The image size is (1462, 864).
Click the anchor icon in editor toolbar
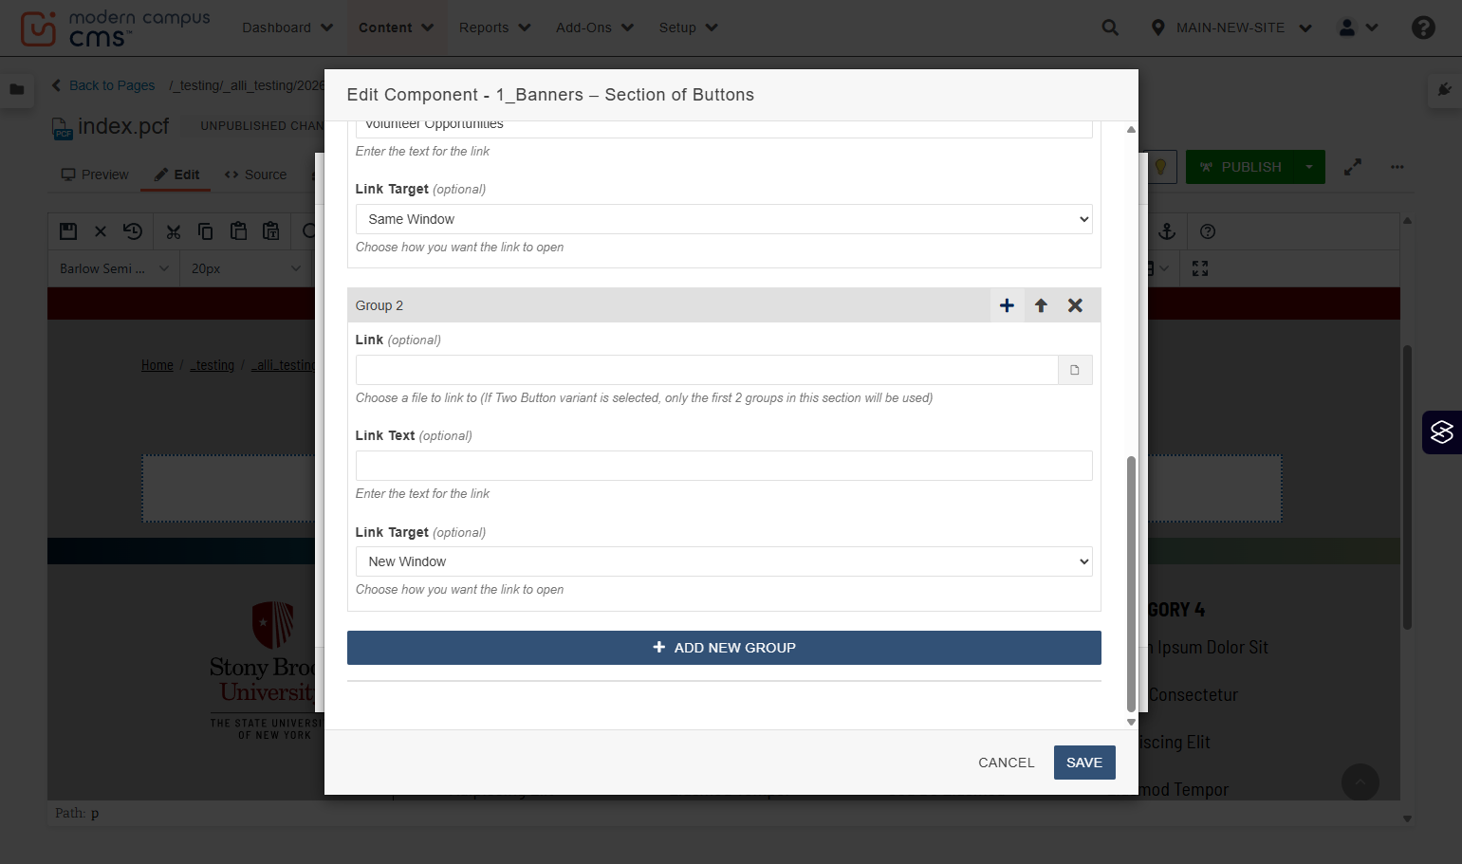1167,231
